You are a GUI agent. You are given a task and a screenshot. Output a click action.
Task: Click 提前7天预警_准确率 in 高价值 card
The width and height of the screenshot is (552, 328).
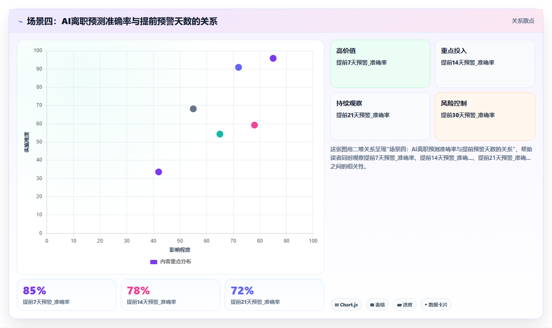pyautogui.click(x=361, y=62)
